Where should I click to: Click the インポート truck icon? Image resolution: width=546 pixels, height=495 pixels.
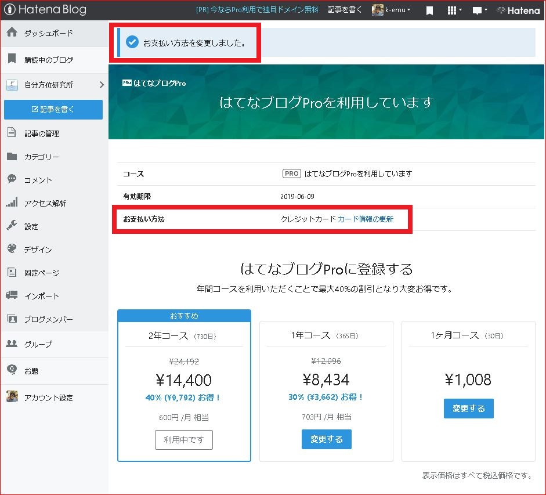click(x=12, y=295)
